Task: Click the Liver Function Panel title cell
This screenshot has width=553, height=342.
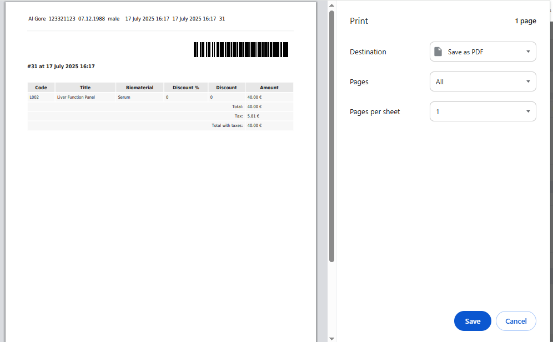Action: (76, 97)
